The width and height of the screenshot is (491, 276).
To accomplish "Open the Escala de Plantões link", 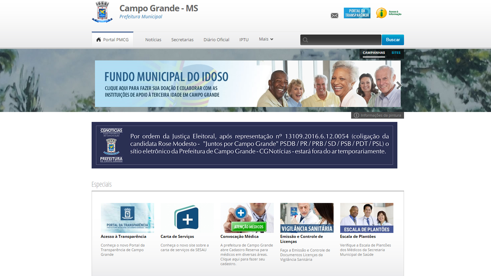I will (358, 236).
